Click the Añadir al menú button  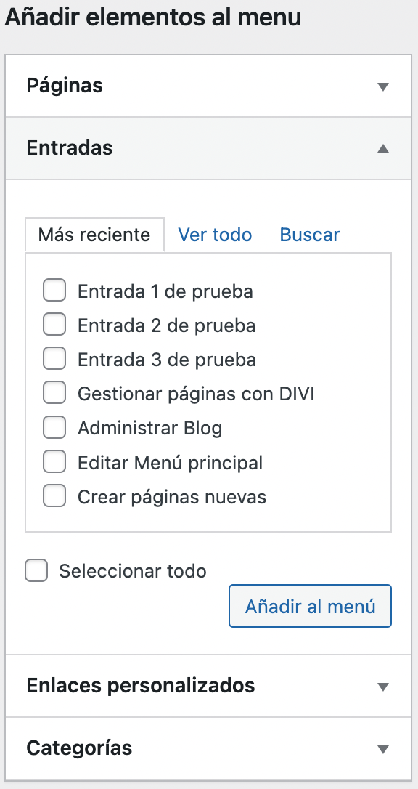310,606
